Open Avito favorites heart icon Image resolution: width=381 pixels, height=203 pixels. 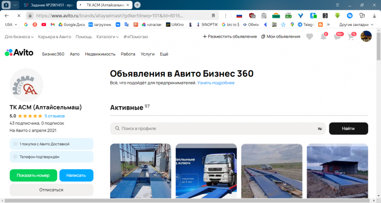310,37
